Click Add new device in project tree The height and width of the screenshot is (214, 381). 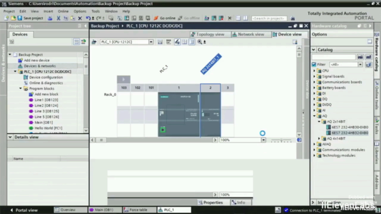[x=36, y=61]
